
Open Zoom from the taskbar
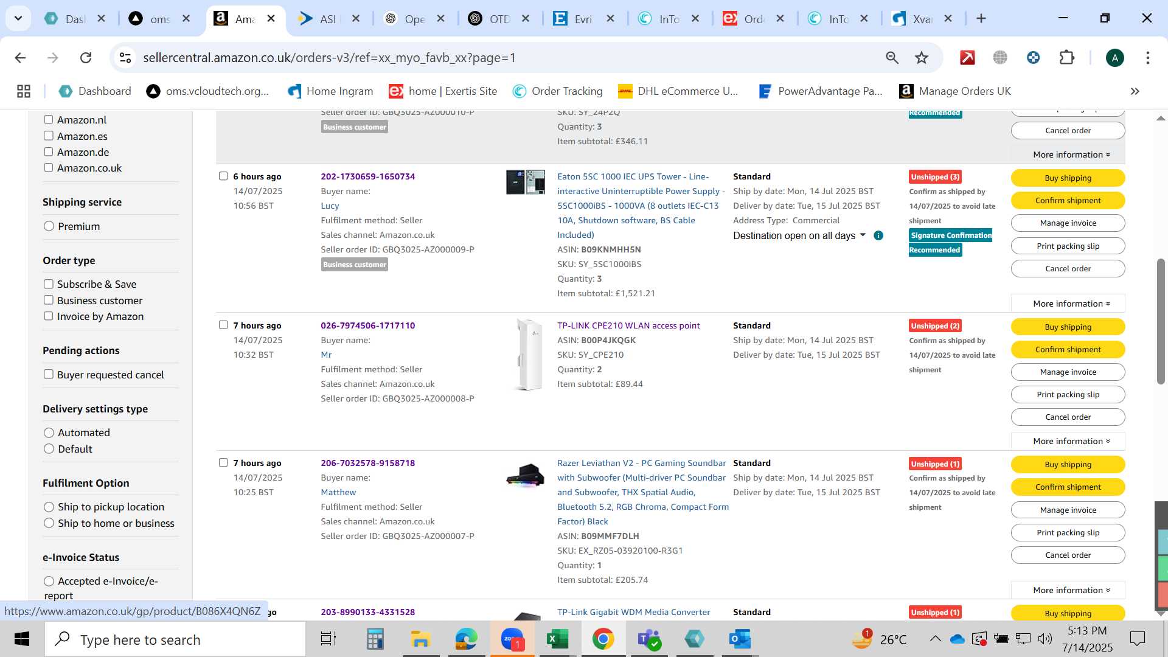[x=512, y=639]
